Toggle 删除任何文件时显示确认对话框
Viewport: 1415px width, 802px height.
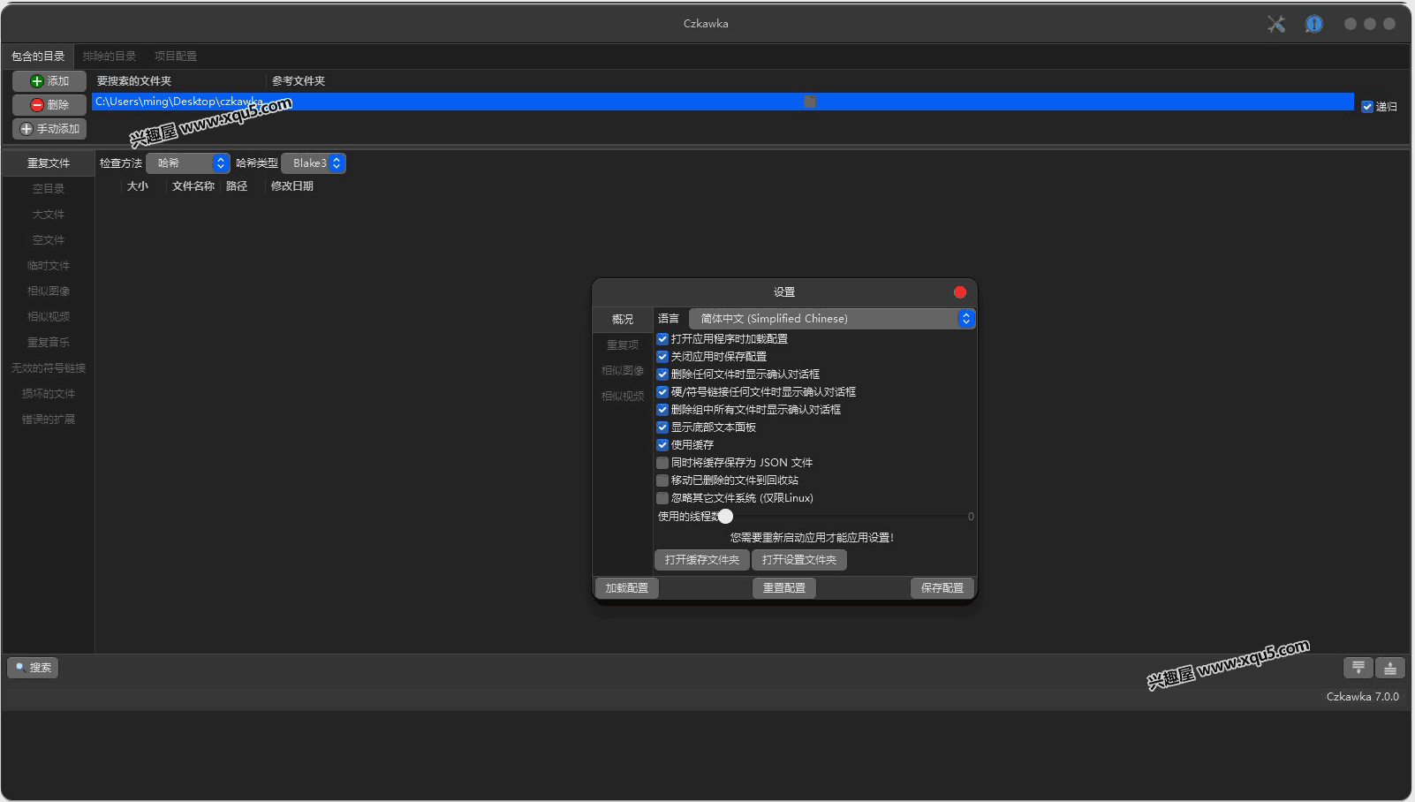pyautogui.click(x=662, y=375)
